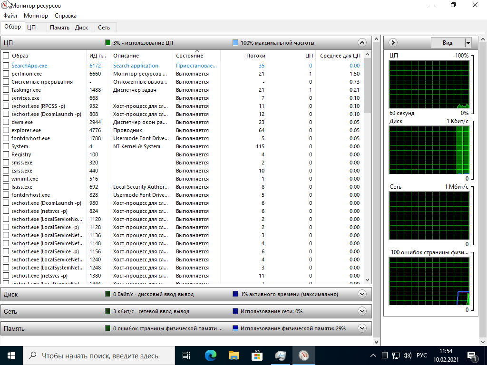Open Вид dropdown arrow
The image size is (487, 365).
pyautogui.click(x=468, y=42)
